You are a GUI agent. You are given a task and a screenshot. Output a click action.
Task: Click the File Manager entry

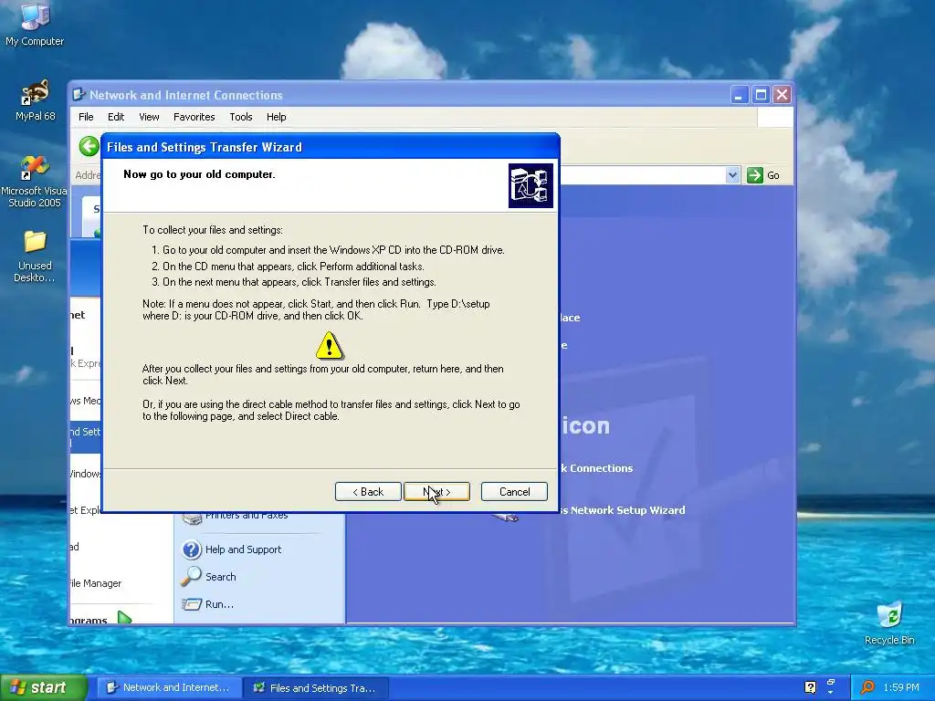coord(95,583)
